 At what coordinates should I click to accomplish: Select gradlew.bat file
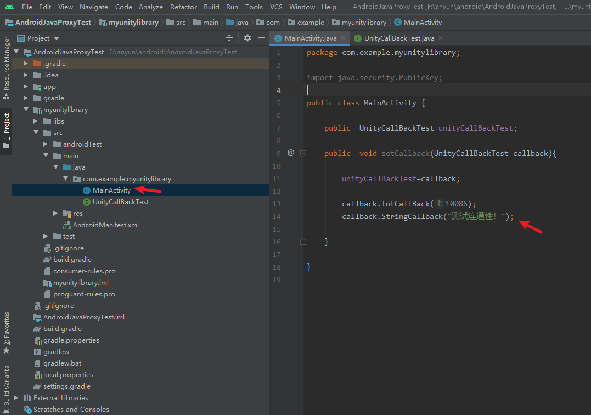[x=62, y=363]
